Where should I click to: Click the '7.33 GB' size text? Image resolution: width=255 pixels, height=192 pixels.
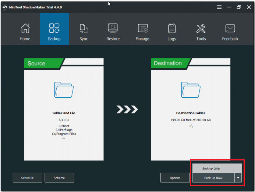(x=64, y=120)
